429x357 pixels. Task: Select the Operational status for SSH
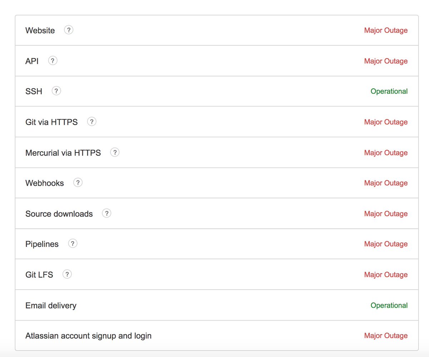click(389, 91)
